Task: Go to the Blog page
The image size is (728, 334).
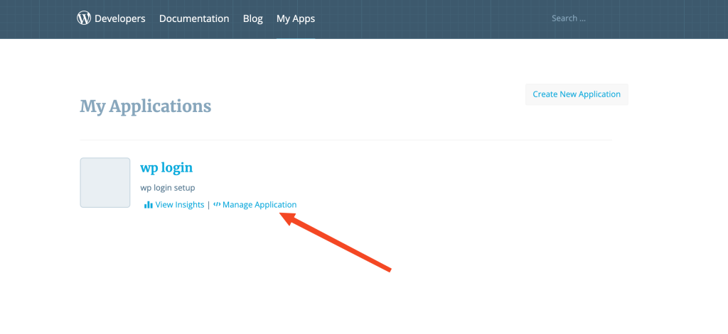Action: click(252, 18)
